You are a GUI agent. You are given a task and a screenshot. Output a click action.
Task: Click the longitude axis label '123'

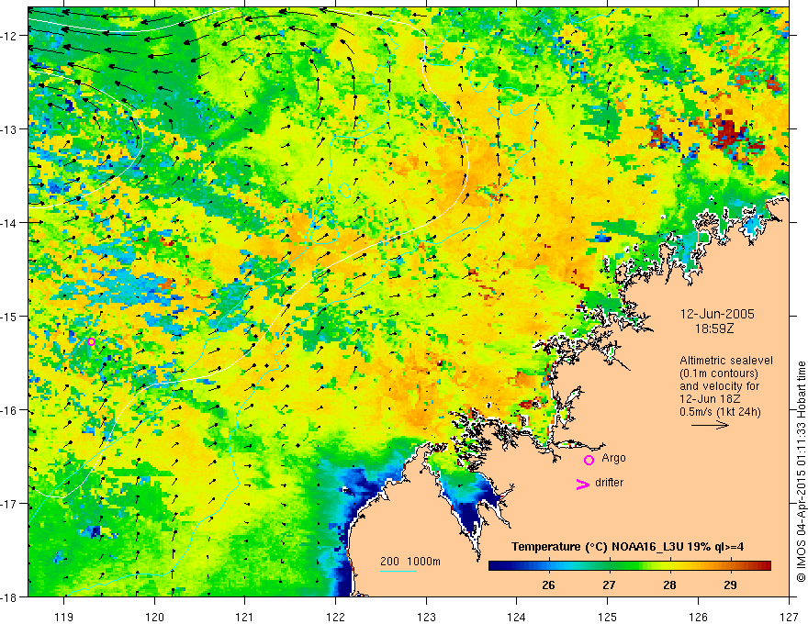426,617
